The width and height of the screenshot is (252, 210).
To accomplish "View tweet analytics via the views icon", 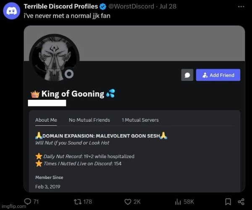I will coord(177,202).
